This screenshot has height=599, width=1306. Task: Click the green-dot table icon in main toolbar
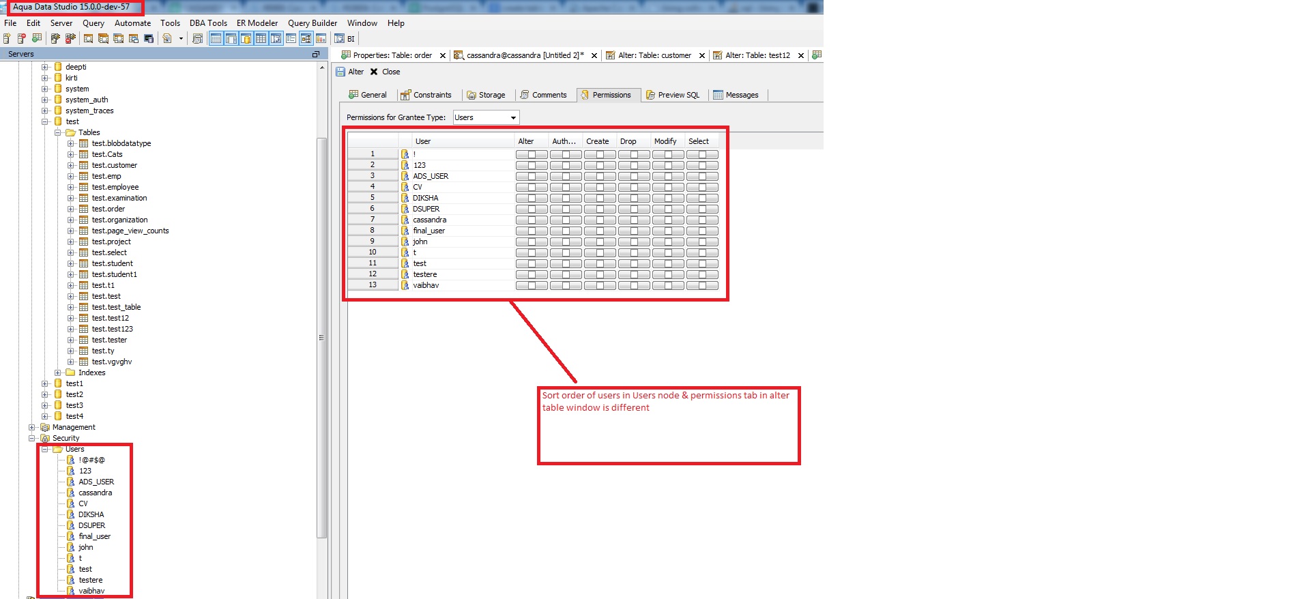coord(37,39)
